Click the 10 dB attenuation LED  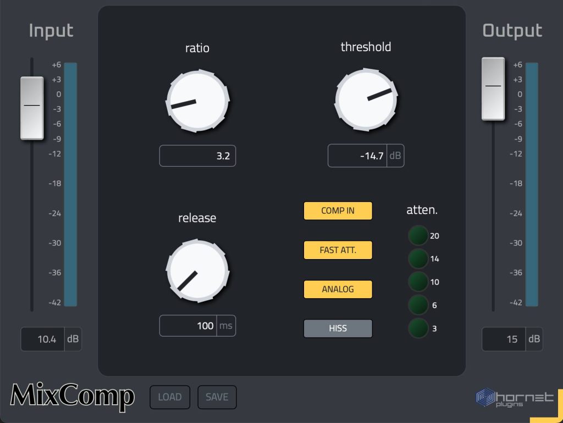418,282
